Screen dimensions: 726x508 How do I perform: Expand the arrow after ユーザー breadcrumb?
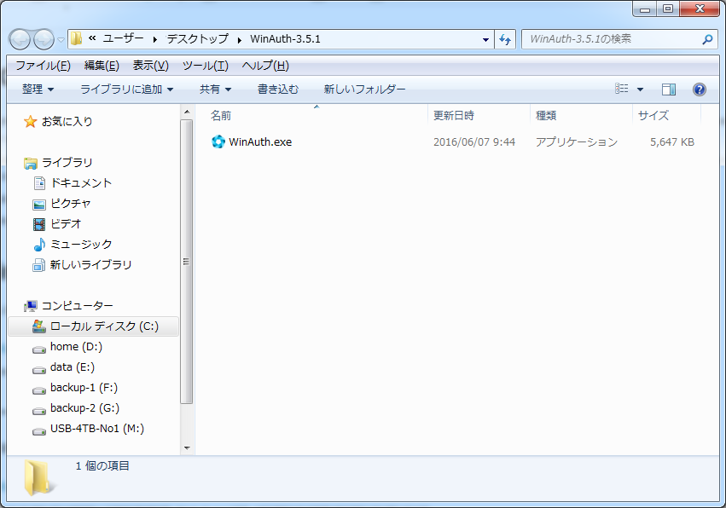click(x=155, y=39)
